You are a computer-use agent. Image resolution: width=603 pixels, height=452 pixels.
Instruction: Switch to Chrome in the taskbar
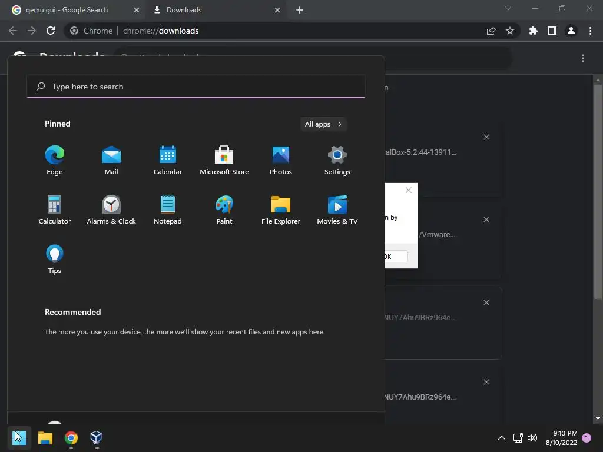[71, 437]
